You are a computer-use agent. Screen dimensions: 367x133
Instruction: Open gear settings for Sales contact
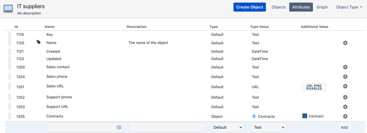[x=345, y=67]
